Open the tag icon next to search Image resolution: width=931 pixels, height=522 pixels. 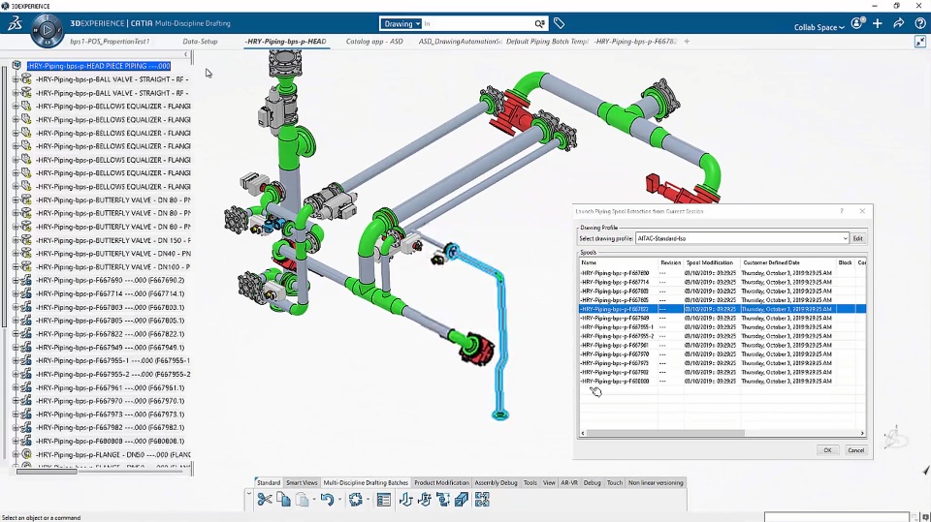[559, 23]
